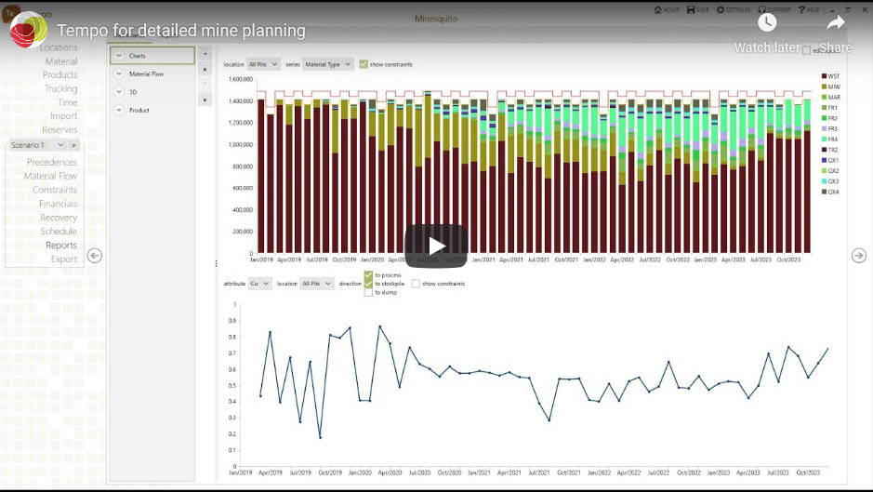Viewport: 873px width, 492px height.
Task: Delete report with the x button
Action: [205, 70]
